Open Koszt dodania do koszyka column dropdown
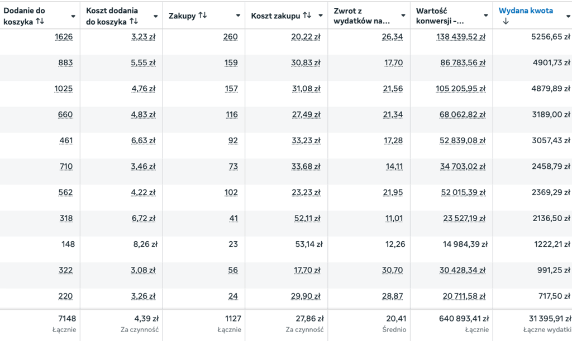 [156, 16]
